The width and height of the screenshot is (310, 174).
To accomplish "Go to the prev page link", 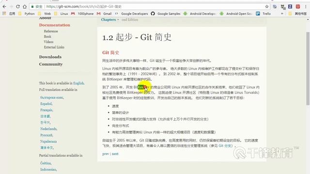I will (106, 154).
